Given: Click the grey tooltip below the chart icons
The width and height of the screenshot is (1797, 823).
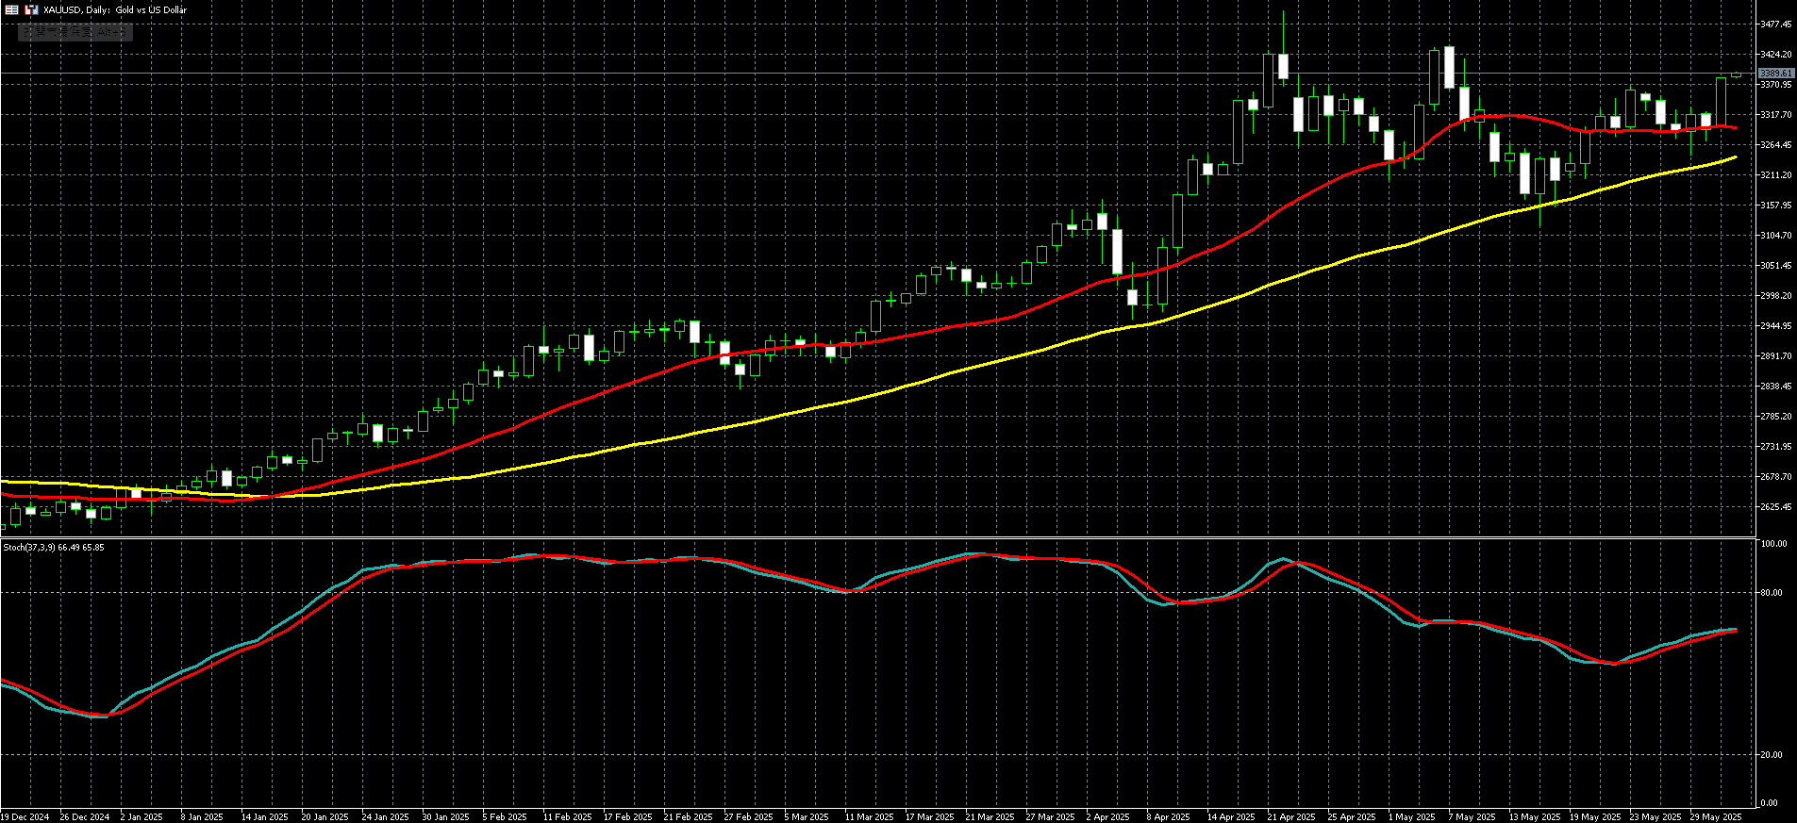Looking at the screenshot, I should tap(75, 32).
